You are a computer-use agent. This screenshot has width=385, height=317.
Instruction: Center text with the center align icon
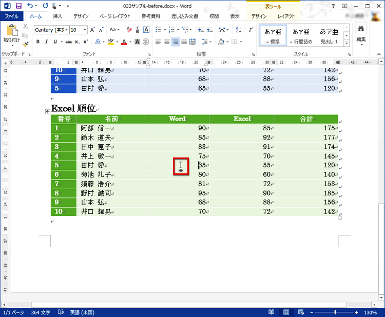[x=167, y=42]
